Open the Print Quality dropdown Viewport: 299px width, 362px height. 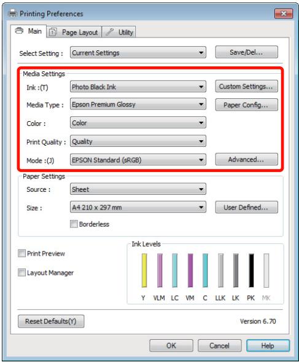[138, 141]
